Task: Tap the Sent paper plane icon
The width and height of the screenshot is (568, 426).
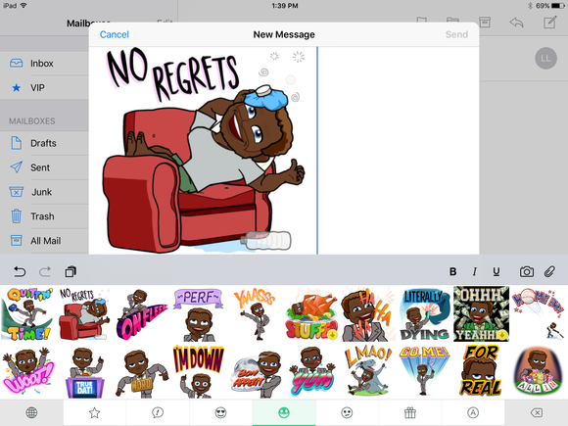Action: point(17,167)
